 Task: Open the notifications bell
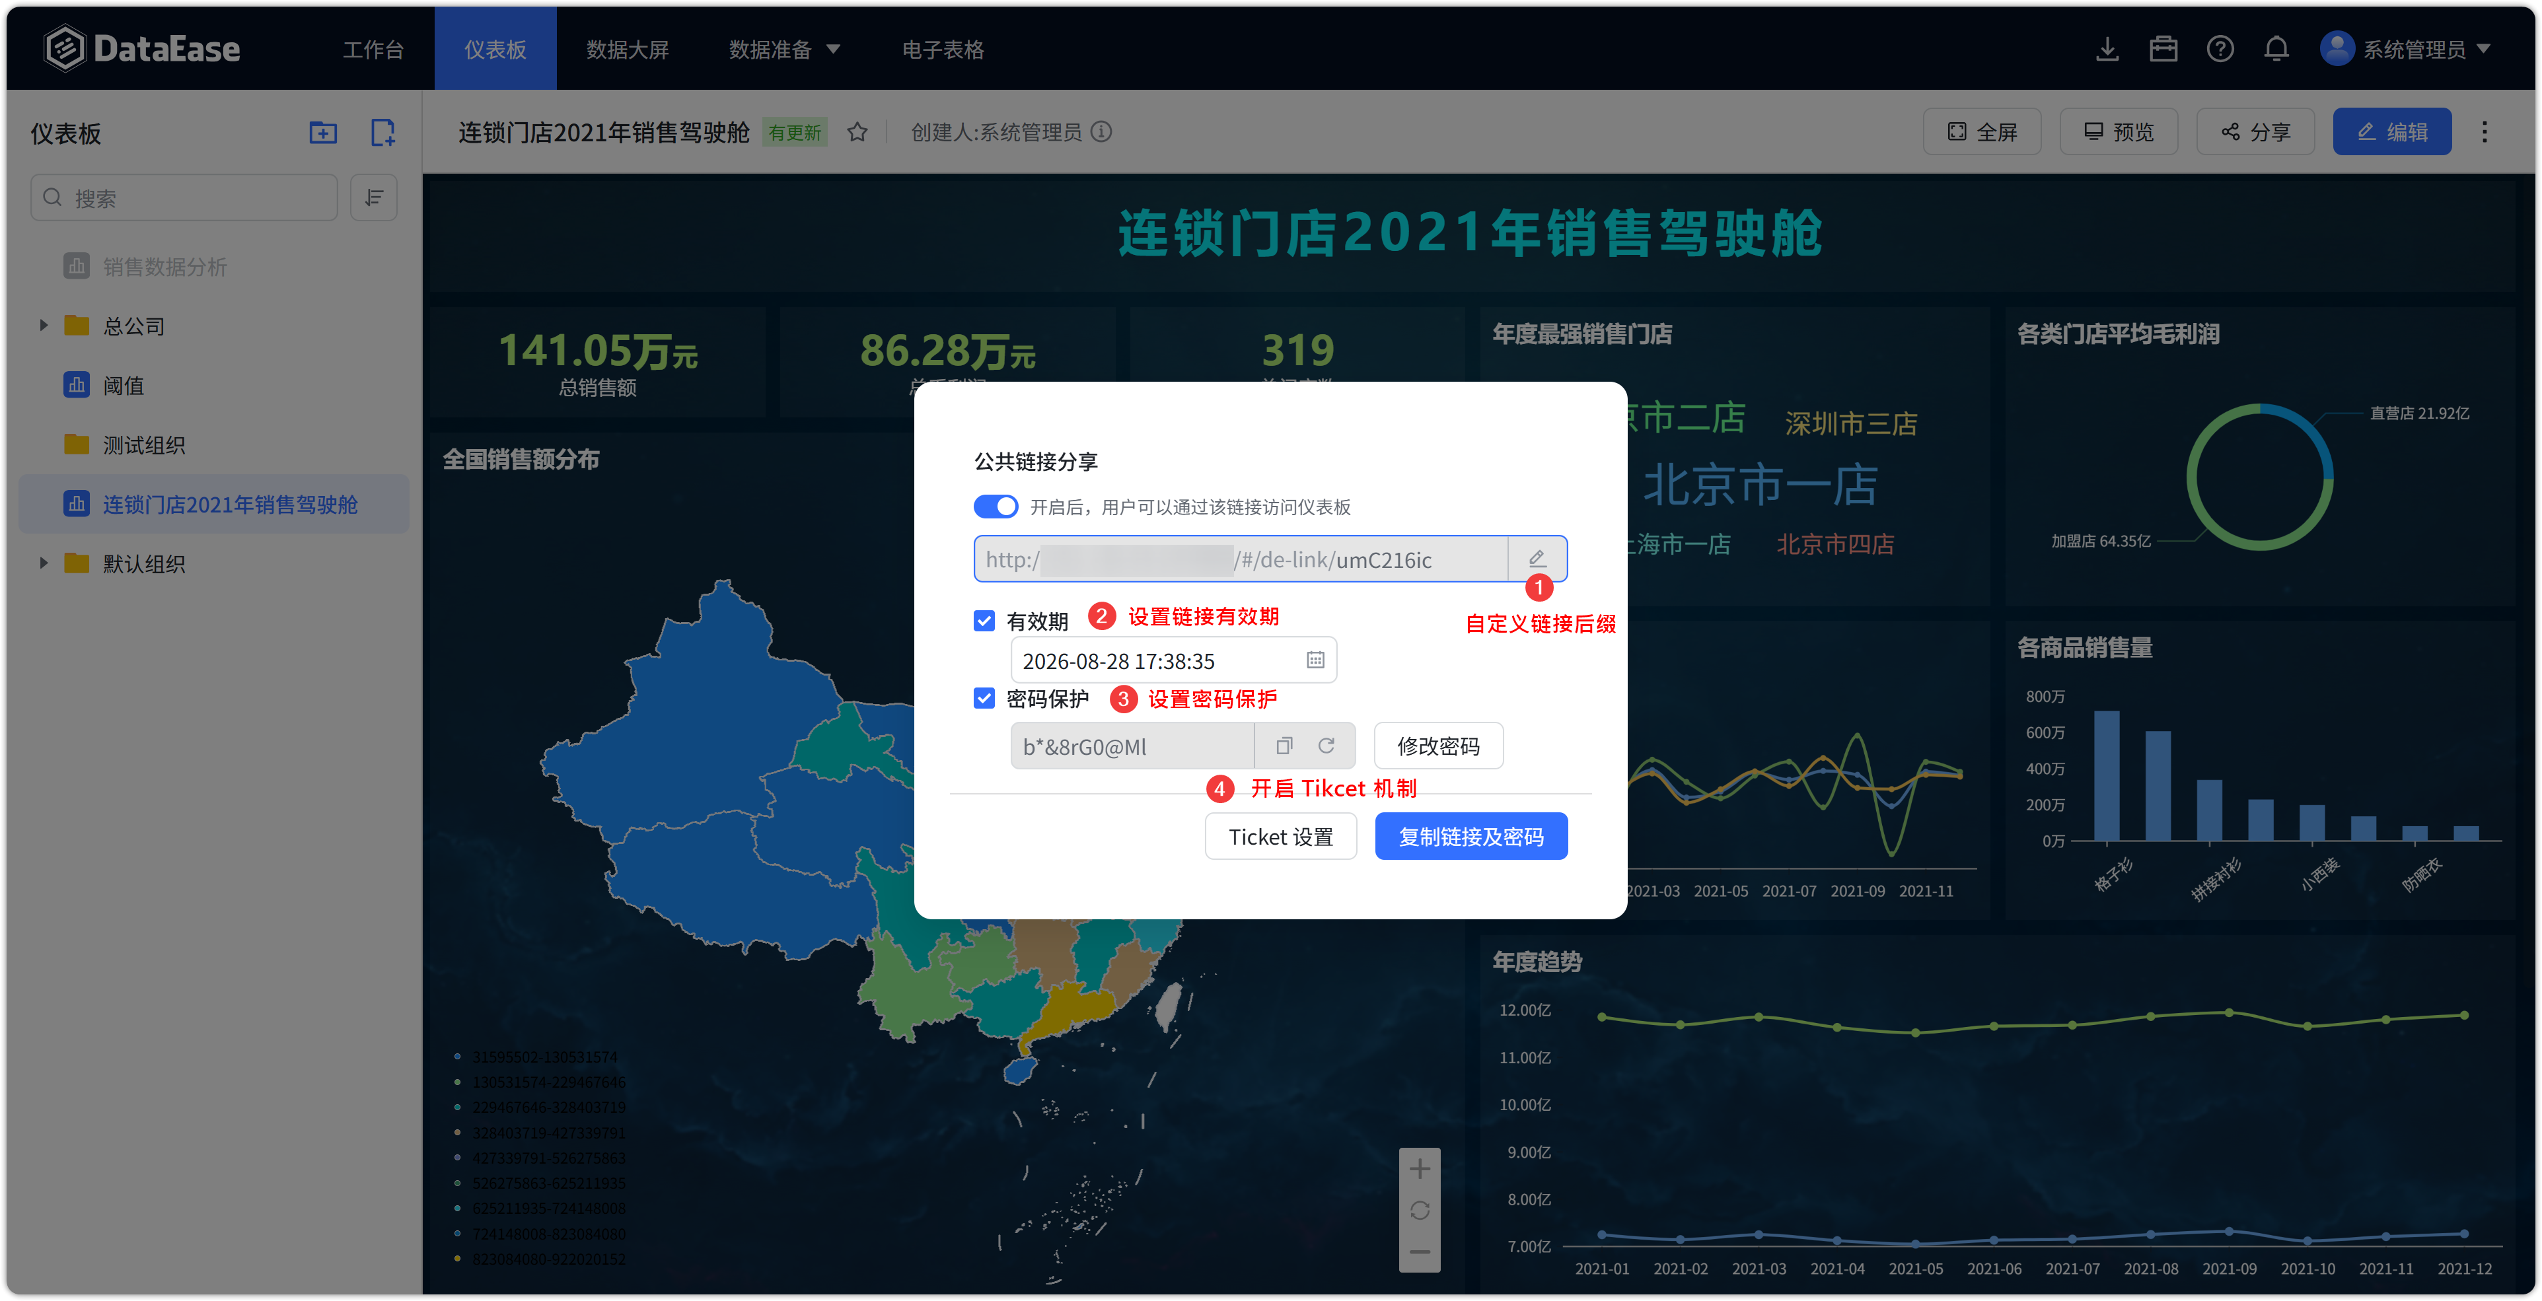(2276, 50)
